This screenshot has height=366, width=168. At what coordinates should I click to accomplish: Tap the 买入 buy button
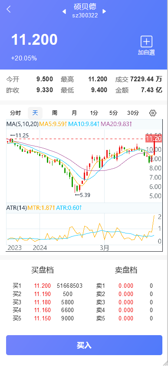(84, 345)
